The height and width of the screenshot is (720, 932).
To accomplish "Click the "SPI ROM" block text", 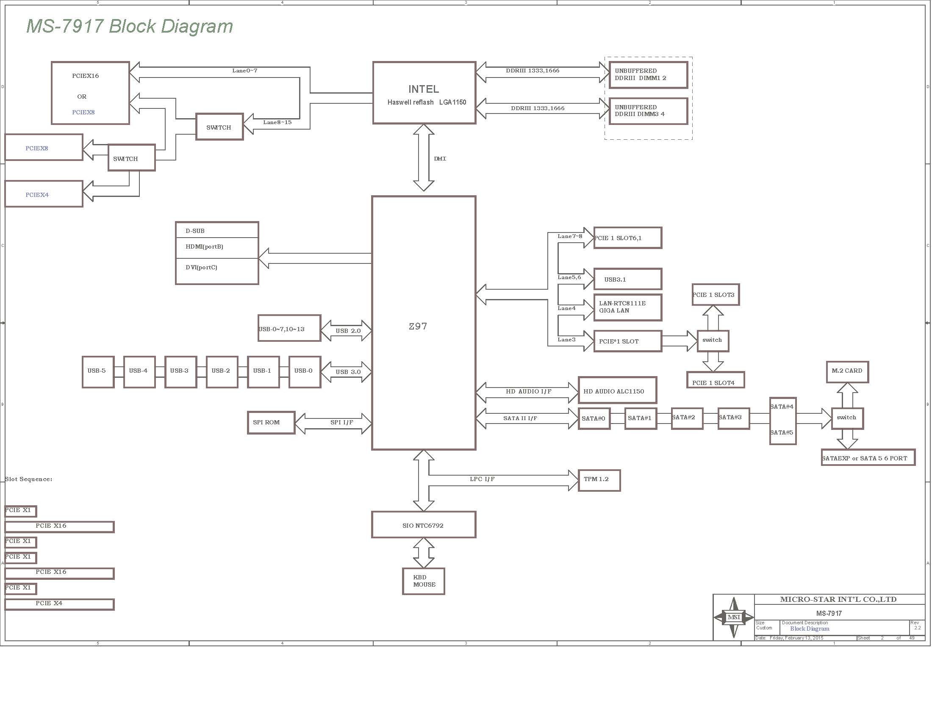I will point(266,422).
